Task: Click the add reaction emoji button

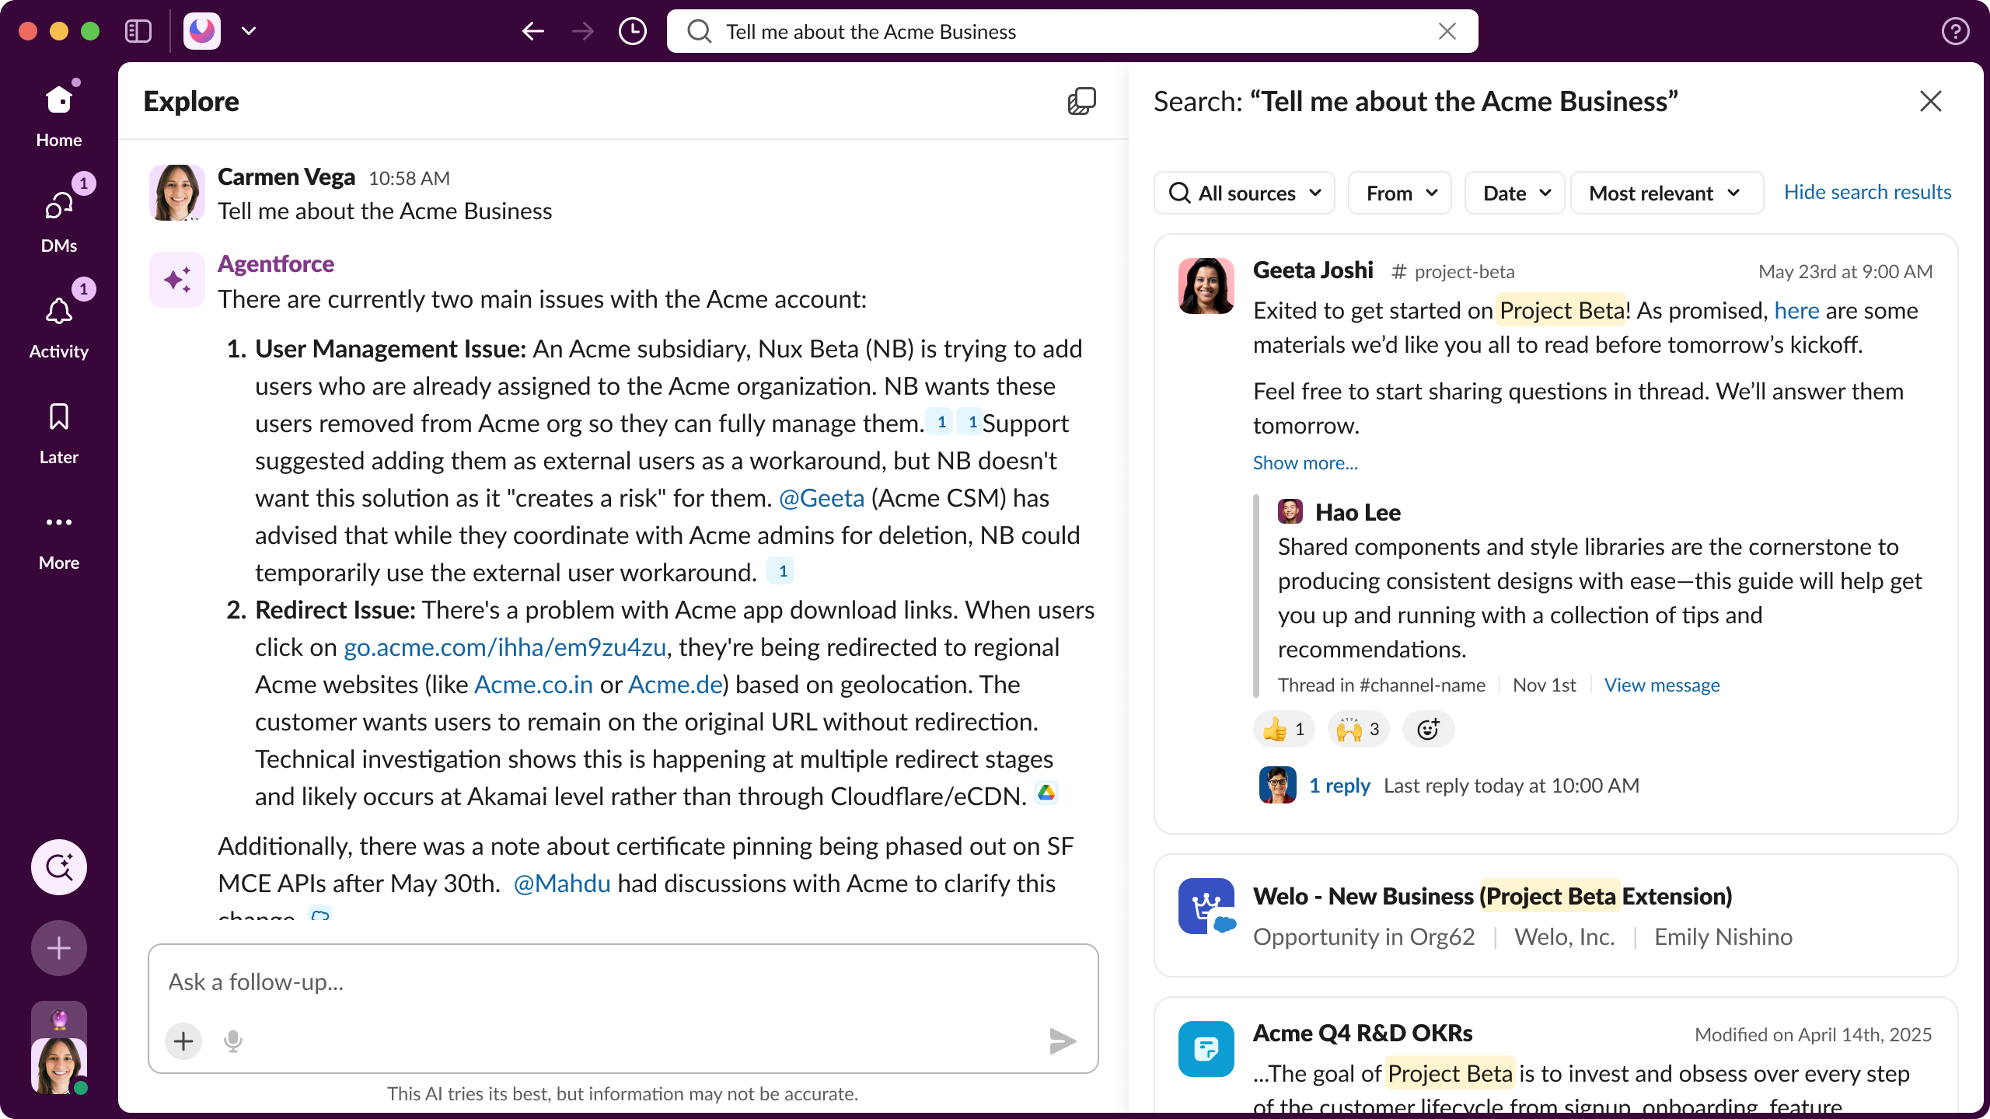Action: click(x=1428, y=729)
